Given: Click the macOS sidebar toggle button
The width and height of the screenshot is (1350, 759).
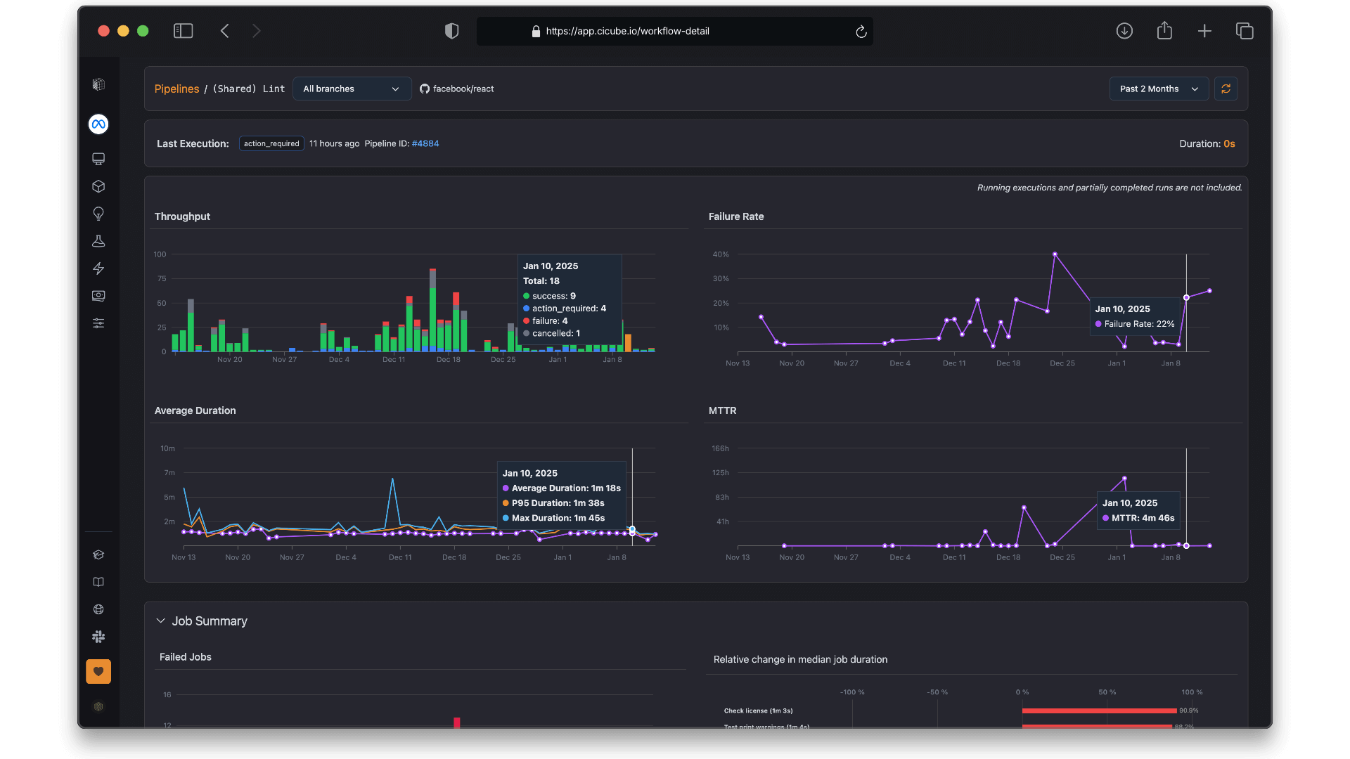Looking at the screenshot, I should [x=183, y=31].
